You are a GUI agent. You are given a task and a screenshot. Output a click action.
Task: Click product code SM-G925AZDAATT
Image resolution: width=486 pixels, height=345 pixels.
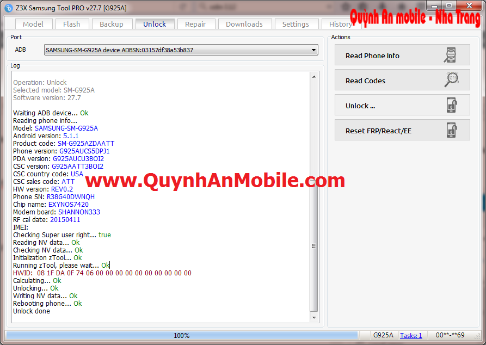click(x=86, y=144)
